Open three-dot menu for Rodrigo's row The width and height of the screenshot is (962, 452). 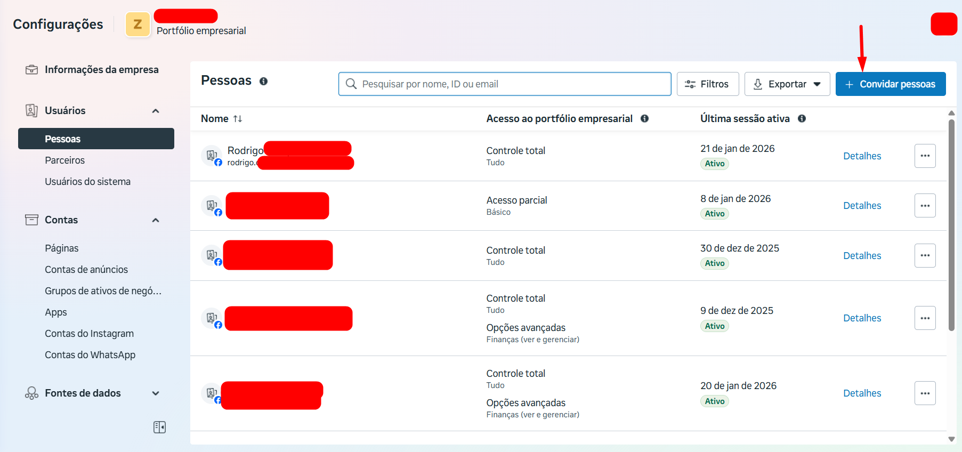tap(925, 156)
